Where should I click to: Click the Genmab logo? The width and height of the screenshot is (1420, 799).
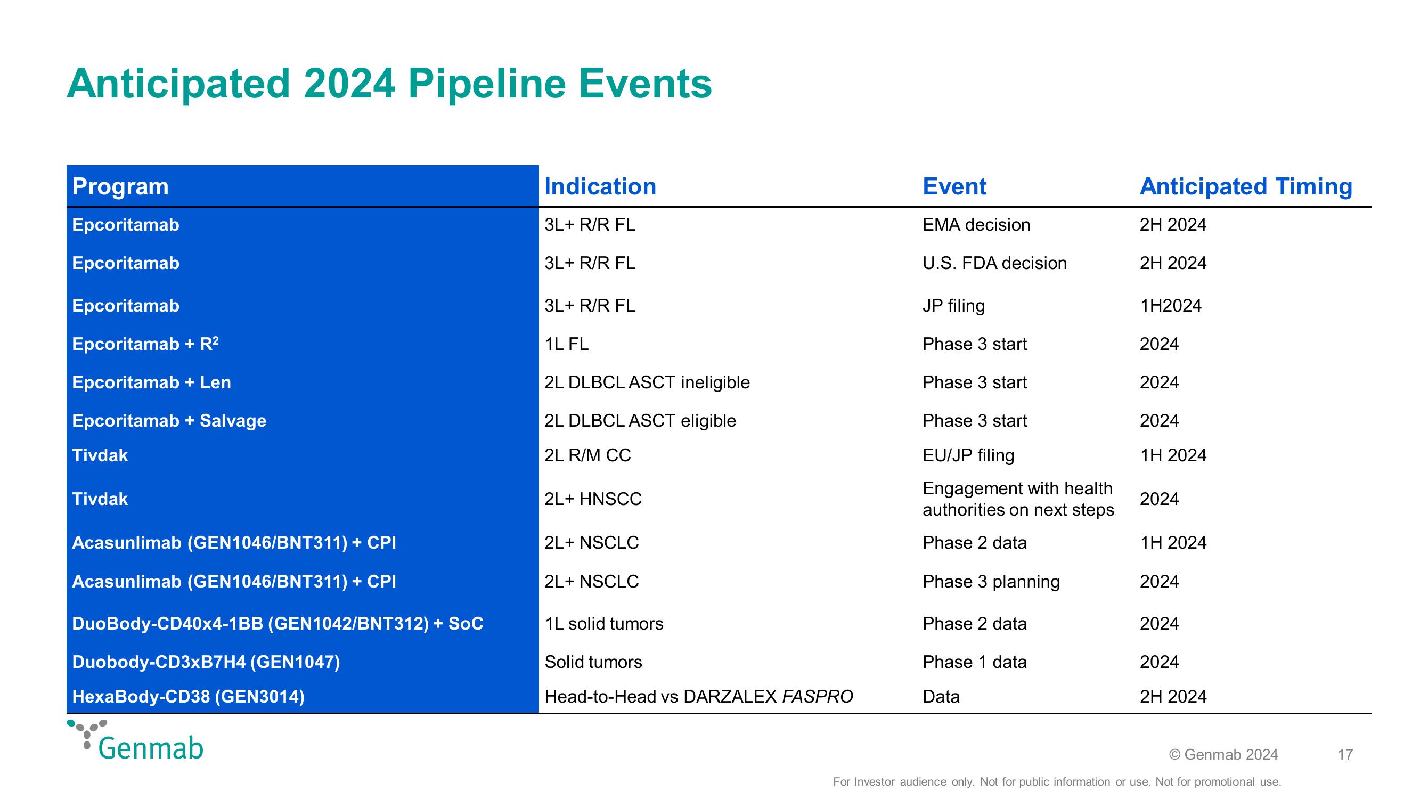coord(135,740)
